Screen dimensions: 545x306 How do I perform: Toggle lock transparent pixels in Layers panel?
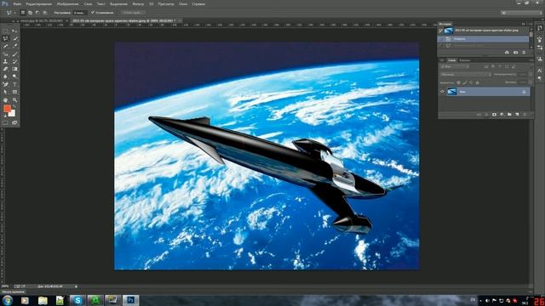458,82
